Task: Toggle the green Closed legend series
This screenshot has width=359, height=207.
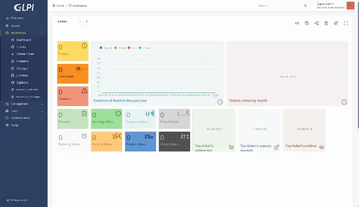Action: pyautogui.click(x=145, y=48)
